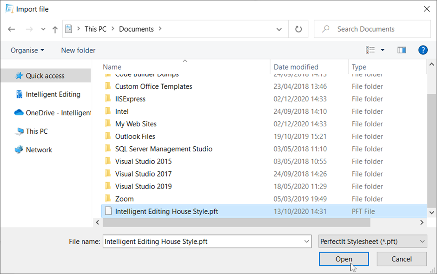Viewport: 437px width, 274px height.
Task: Open the Help question mark icon
Action: 423,50
